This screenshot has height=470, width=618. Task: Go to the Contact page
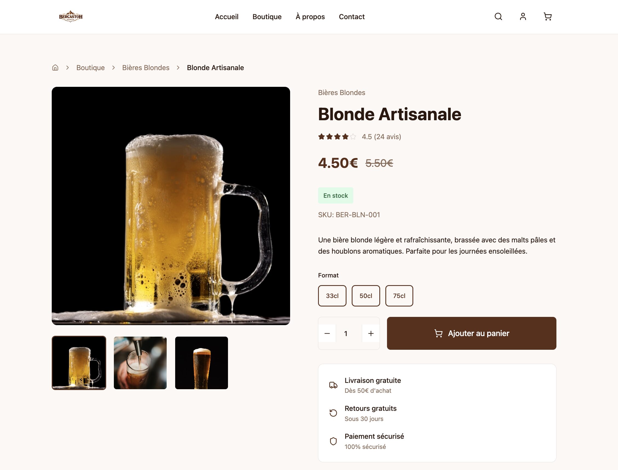(352, 17)
